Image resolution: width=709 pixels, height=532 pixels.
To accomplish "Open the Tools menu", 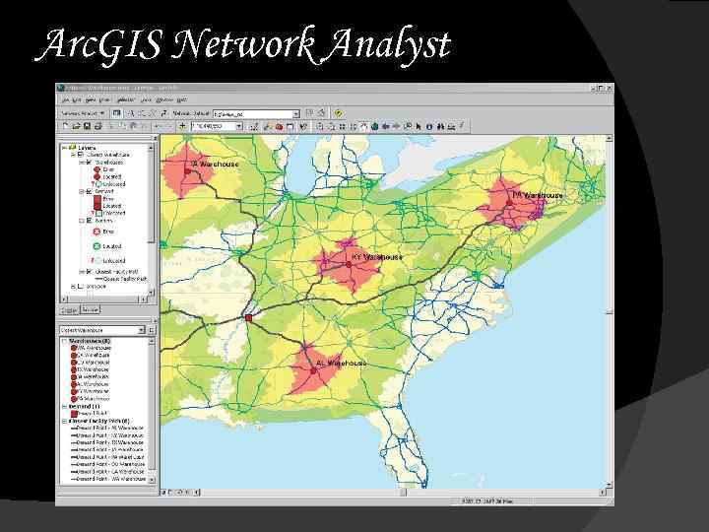I will pos(146,100).
